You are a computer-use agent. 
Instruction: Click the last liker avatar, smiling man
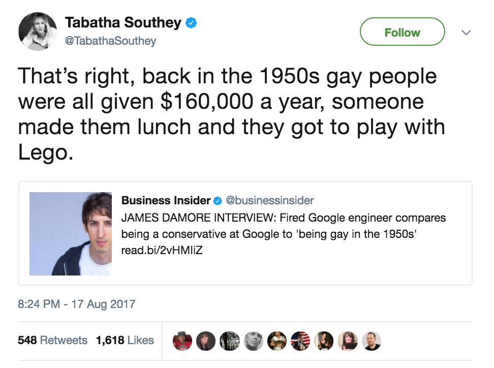click(x=372, y=341)
